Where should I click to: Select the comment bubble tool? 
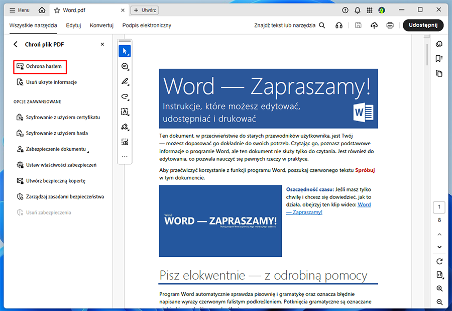[125, 66]
